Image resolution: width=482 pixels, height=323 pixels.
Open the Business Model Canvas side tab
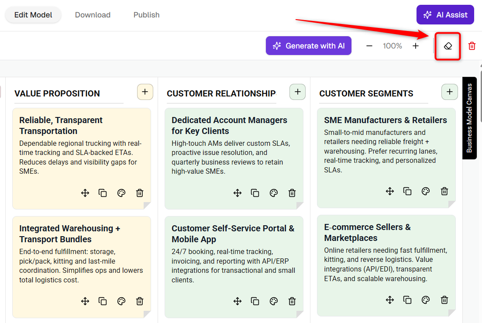coord(469,118)
